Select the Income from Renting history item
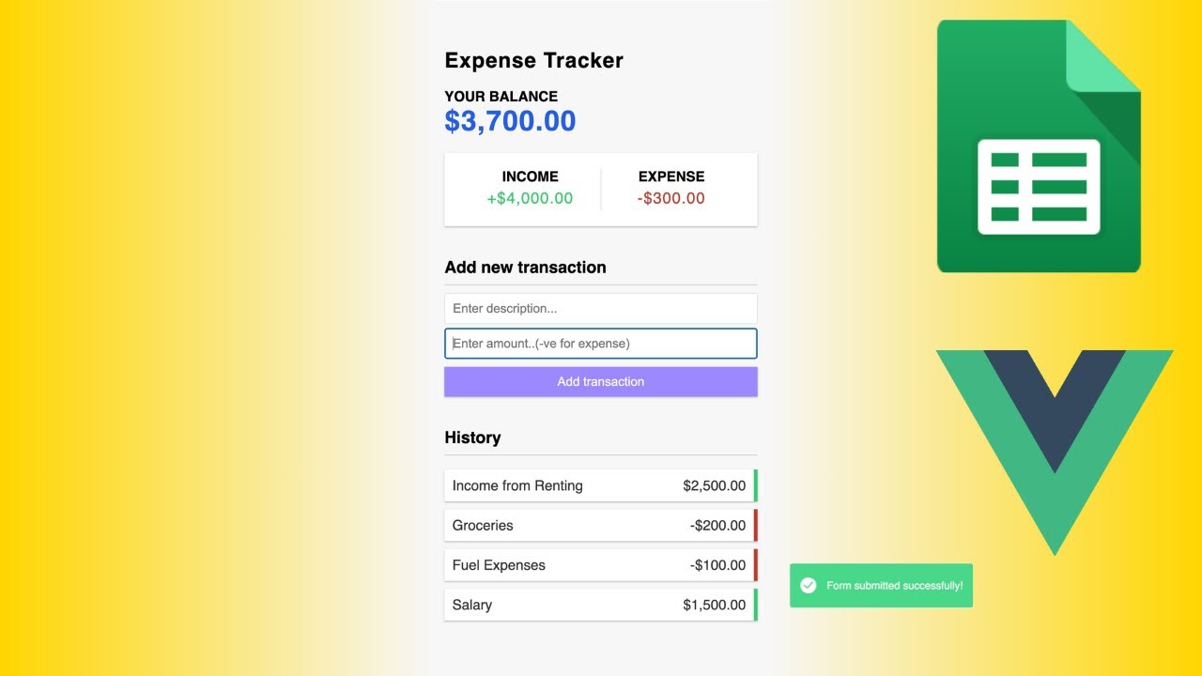 pos(601,485)
